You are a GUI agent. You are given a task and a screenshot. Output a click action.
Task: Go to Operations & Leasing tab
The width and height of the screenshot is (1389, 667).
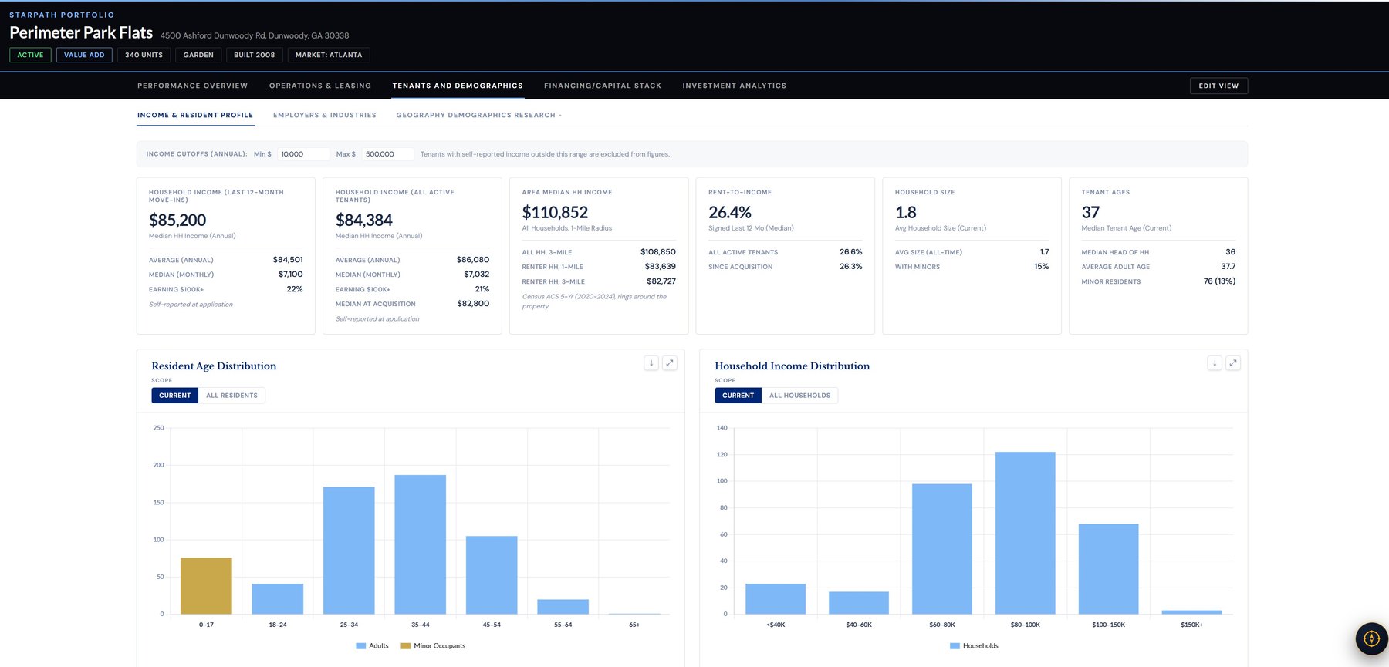pyautogui.click(x=320, y=86)
